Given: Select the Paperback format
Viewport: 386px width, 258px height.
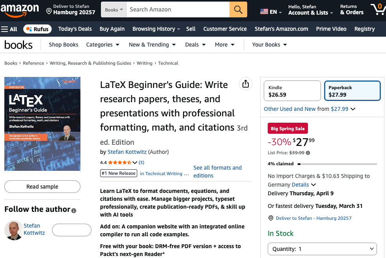Looking at the screenshot, I should click(352, 90).
